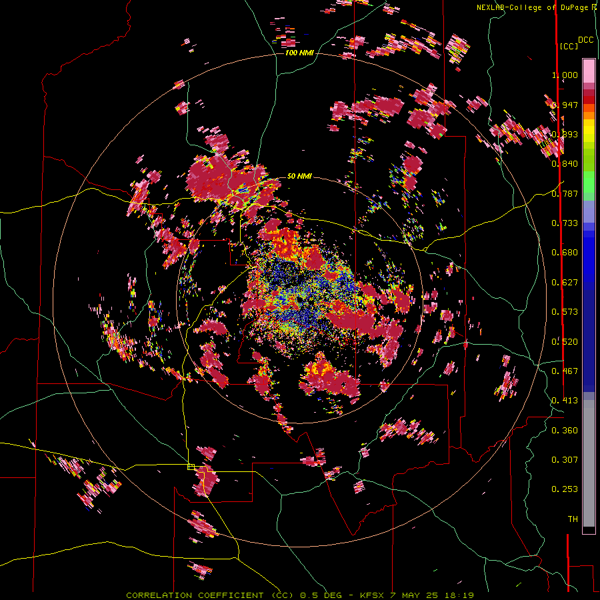The image size is (600, 600).
Task: Pick the yellow segment of the color bar
Action: click(589, 132)
